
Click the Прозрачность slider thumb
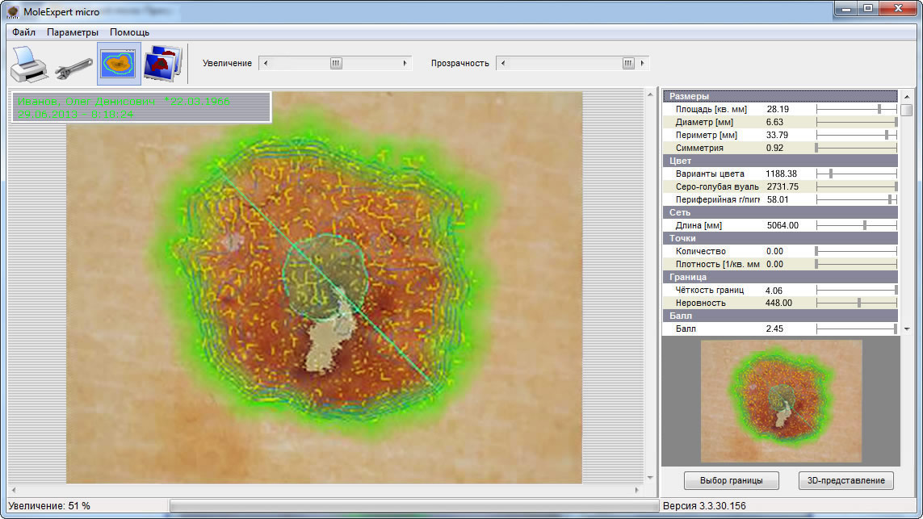click(628, 63)
